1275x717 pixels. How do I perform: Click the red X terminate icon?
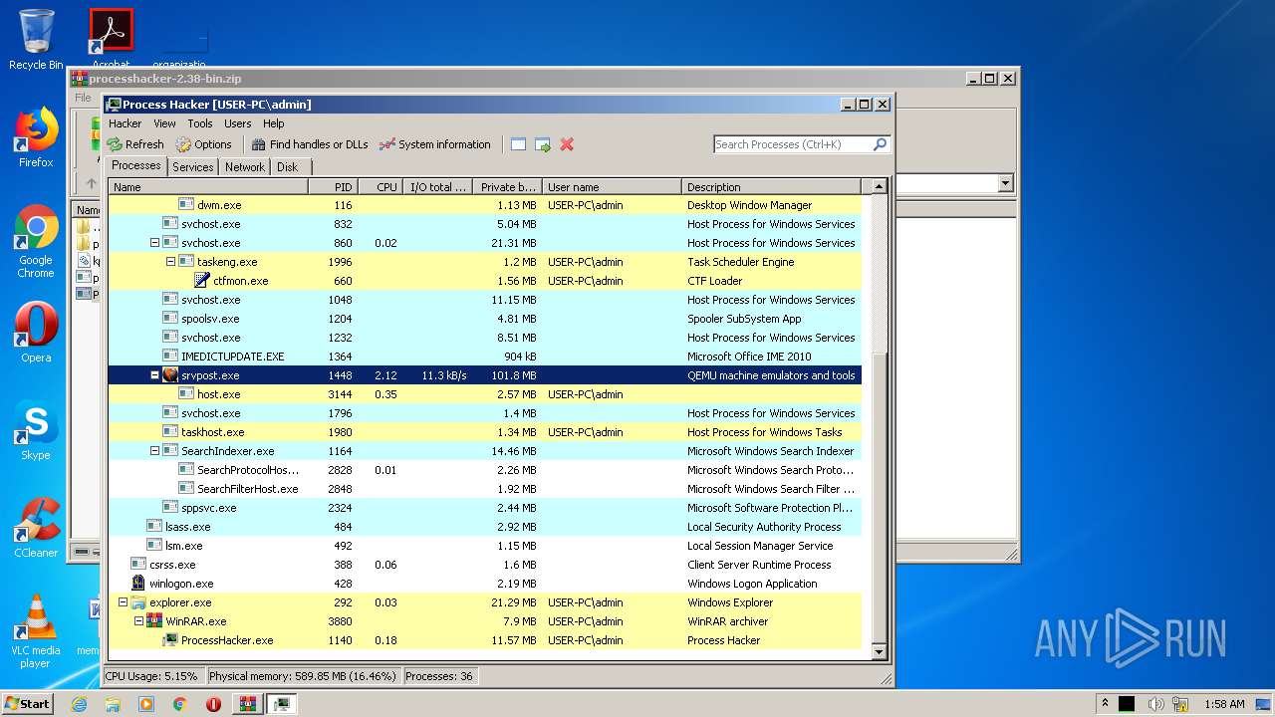[x=567, y=144]
